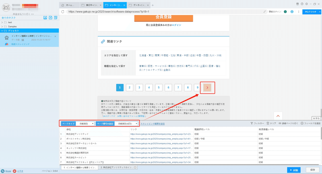This screenshot has height=174, width=322.
Task: Remove the sidebar task with its x icon
Action: [55, 36]
